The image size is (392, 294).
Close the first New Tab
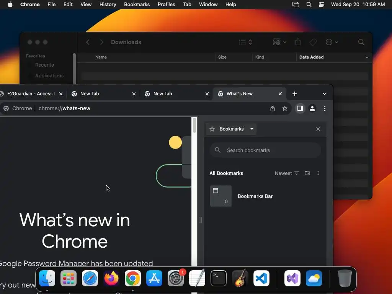coord(134,94)
